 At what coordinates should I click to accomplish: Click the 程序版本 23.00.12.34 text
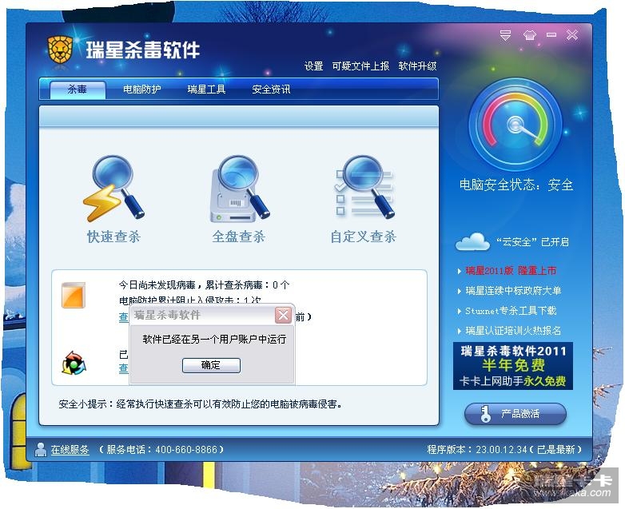(504, 450)
